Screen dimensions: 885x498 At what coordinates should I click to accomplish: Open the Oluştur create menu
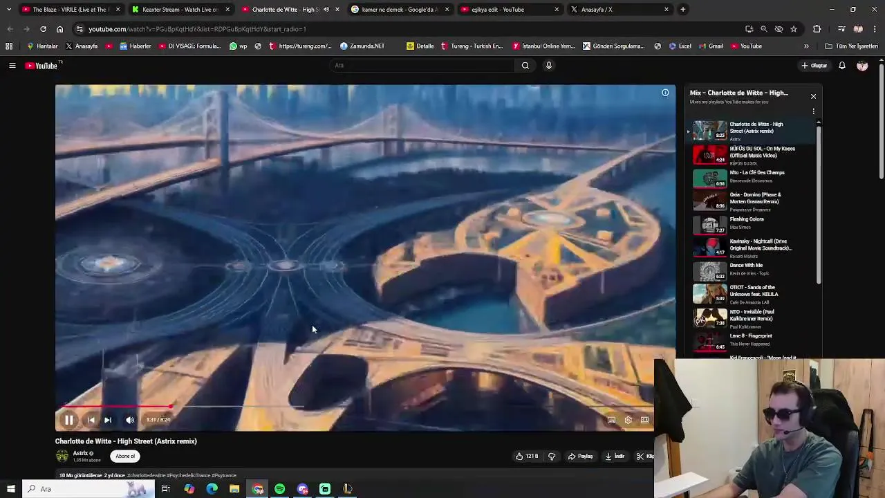coord(814,66)
